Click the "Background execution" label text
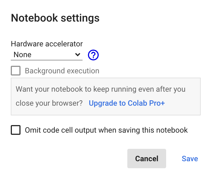This screenshot has height=172, width=212. (x=62, y=71)
